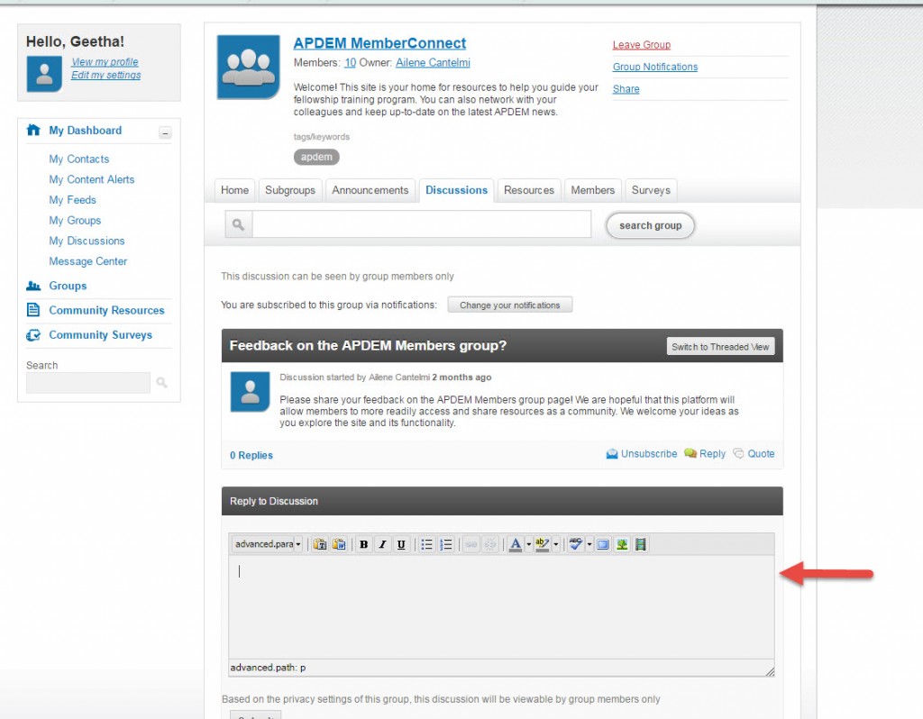This screenshot has width=923, height=719.
Task: Click the editor resize handle corner
Action: tap(770, 671)
